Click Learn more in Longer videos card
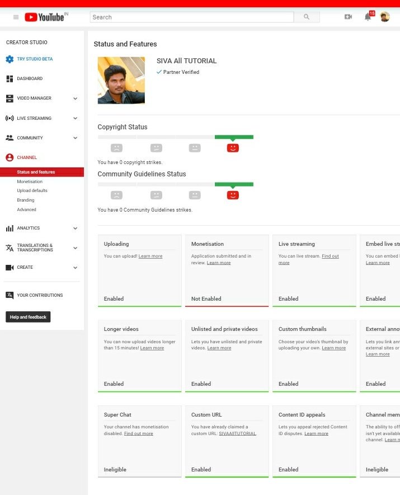The width and height of the screenshot is (400, 495). [152, 348]
